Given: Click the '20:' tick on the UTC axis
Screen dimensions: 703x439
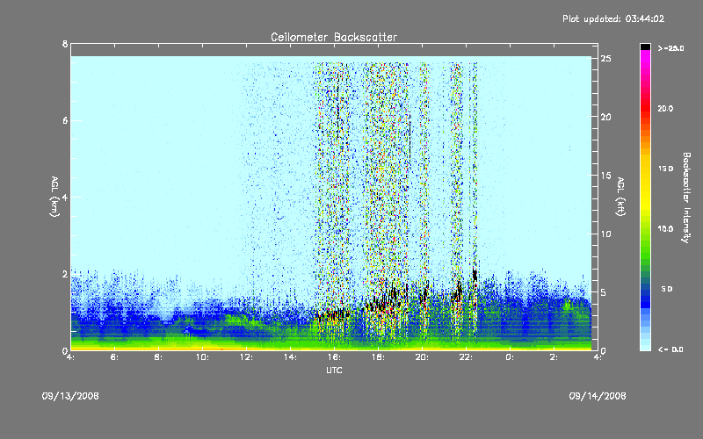Looking at the screenshot, I should 422,357.
